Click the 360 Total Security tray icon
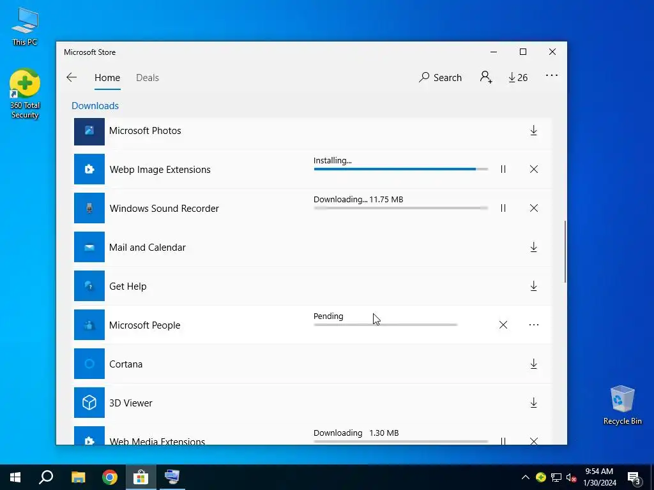Viewport: 654px width, 490px height. 541,477
